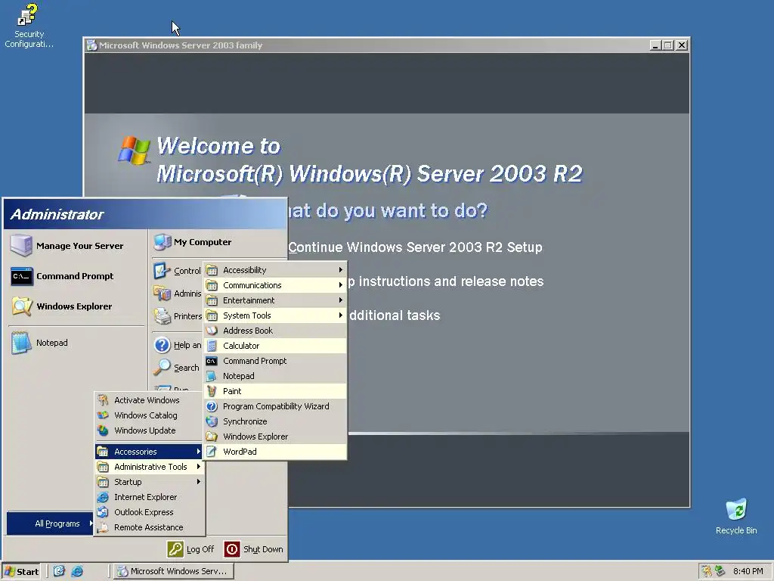The width and height of the screenshot is (774, 581).
Task: Click the Manage Your Server icon
Action: (x=21, y=246)
